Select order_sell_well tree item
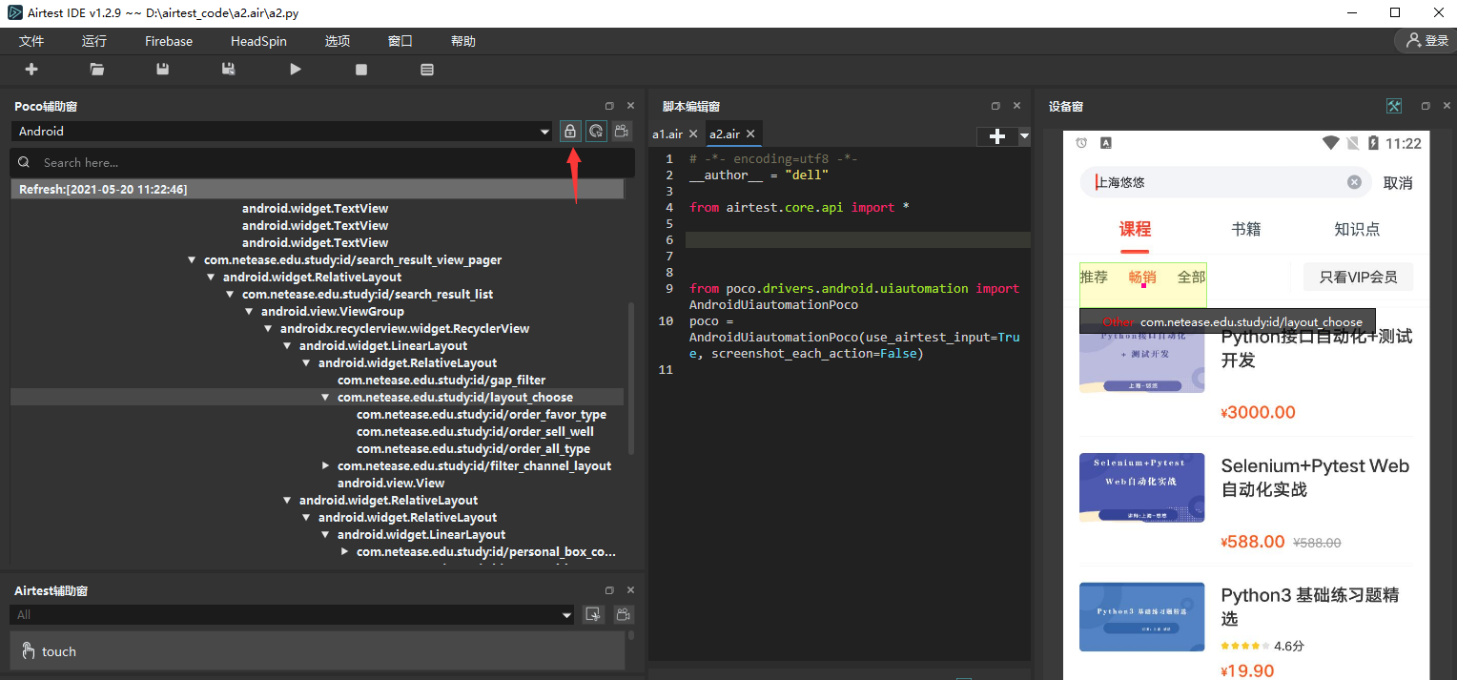Image resolution: width=1457 pixels, height=680 pixels. [x=475, y=432]
